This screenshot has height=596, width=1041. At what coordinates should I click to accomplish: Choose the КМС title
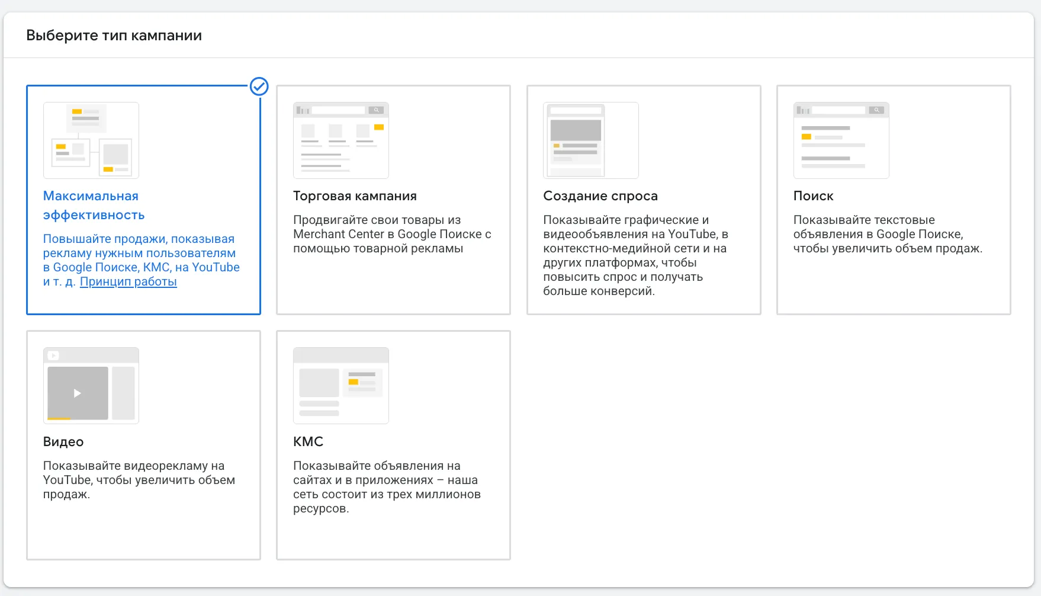(x=308, y=442)
